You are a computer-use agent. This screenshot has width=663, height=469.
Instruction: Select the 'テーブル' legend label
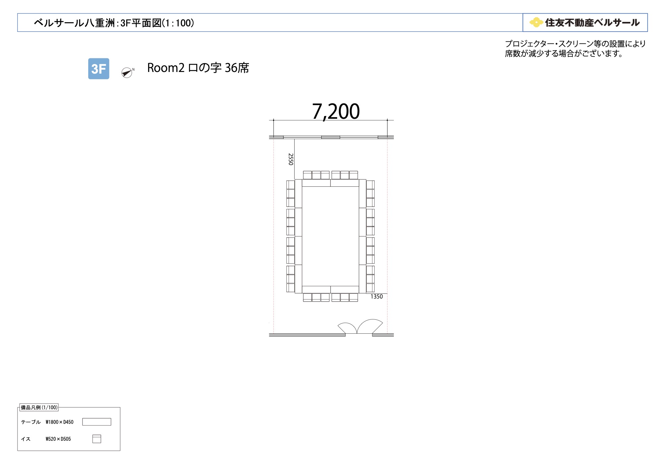[30, 422]
